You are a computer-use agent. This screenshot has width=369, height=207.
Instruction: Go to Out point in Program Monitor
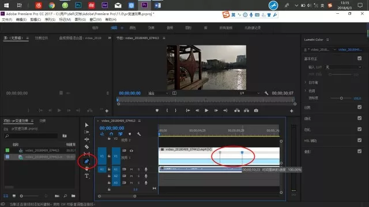pos(225,110)
